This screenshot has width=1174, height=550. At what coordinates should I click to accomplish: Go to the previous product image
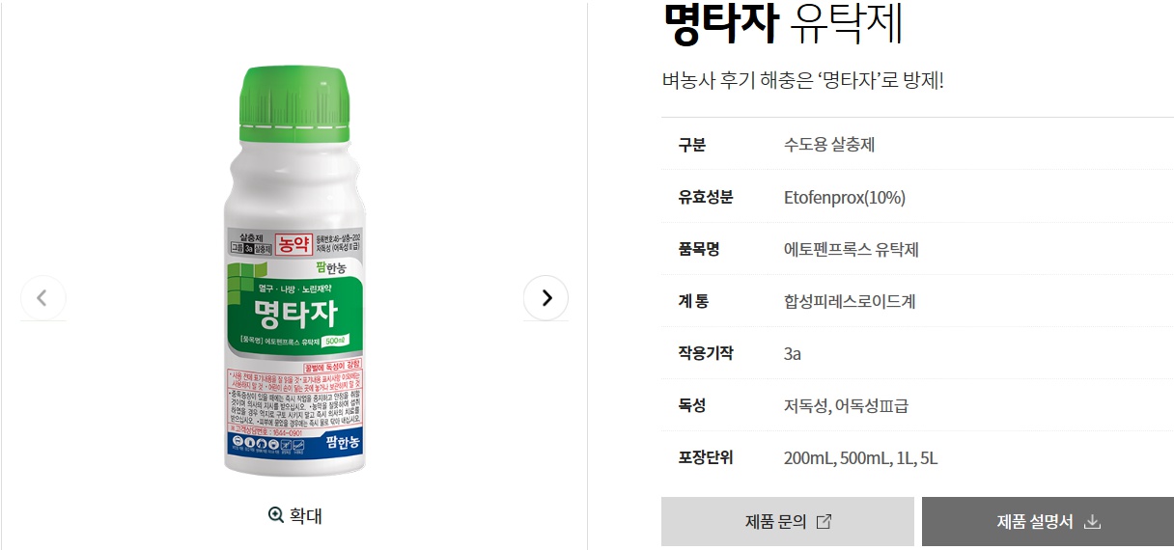[42, 298]
